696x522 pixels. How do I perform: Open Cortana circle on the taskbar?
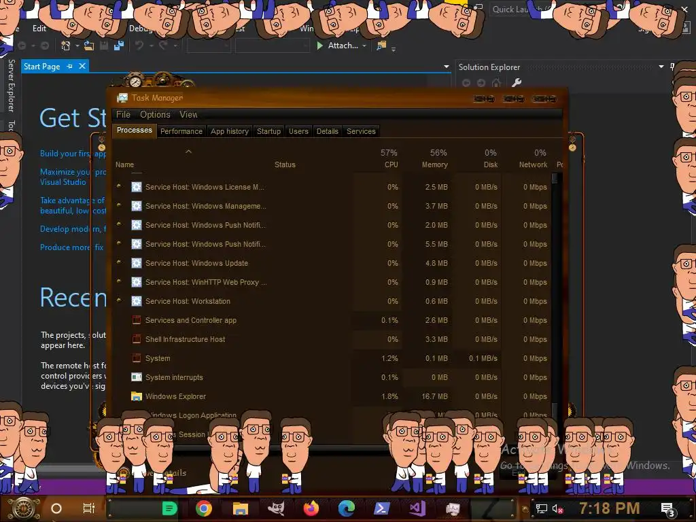pos(56,508)
